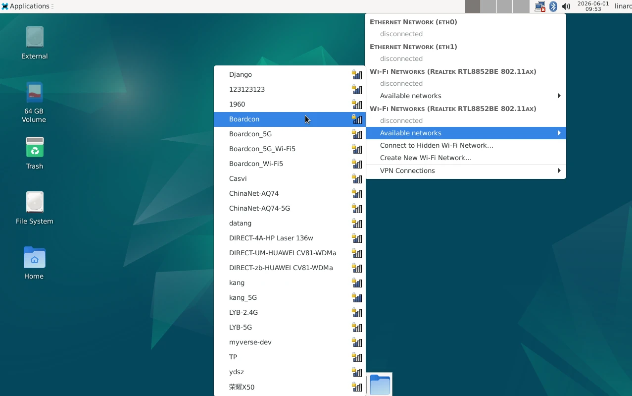Connect to DIRECT-4A-HP Laser 136w
632x396 pixels.
point(290,238)
